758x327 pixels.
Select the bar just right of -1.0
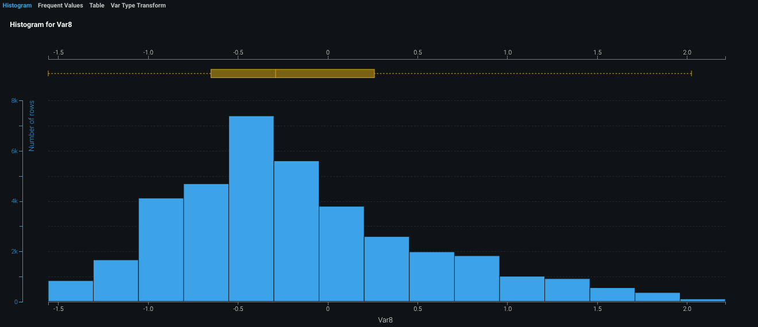pos(161,250)
